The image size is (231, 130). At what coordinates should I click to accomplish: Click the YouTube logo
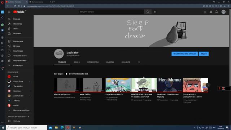pyautogui.click(x=19, y=12)
